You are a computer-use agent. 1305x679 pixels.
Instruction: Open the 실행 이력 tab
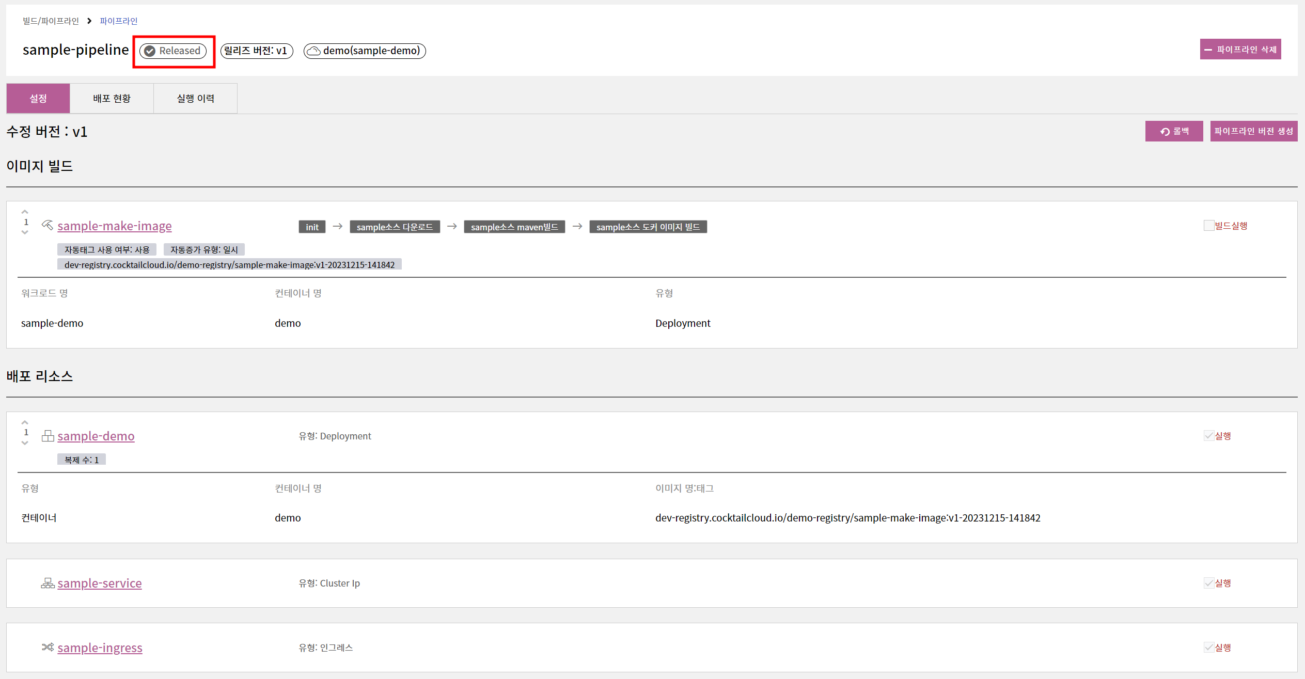point(195,98)
